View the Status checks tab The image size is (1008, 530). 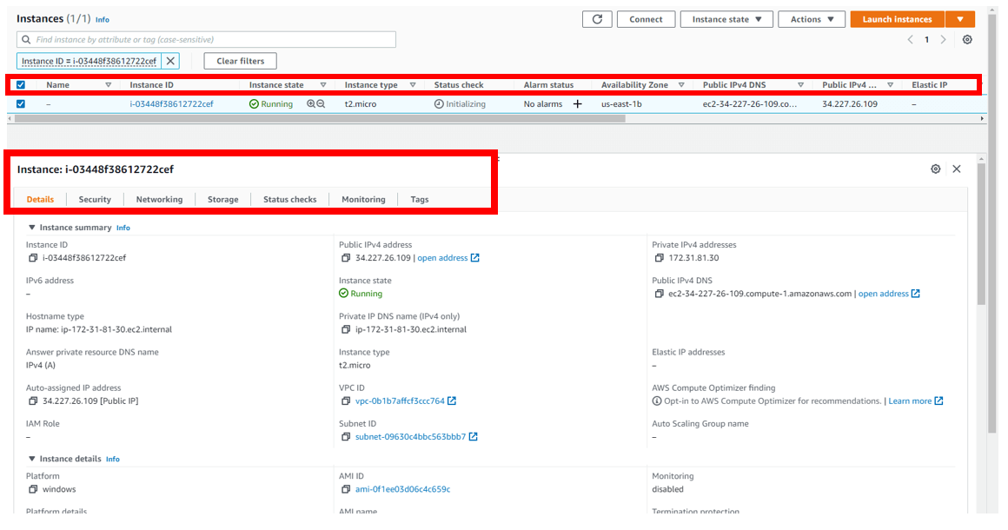pos(289,199)
